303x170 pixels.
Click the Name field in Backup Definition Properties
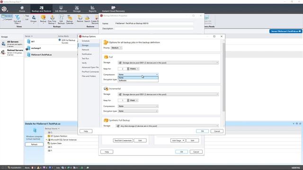pos(154,23)
